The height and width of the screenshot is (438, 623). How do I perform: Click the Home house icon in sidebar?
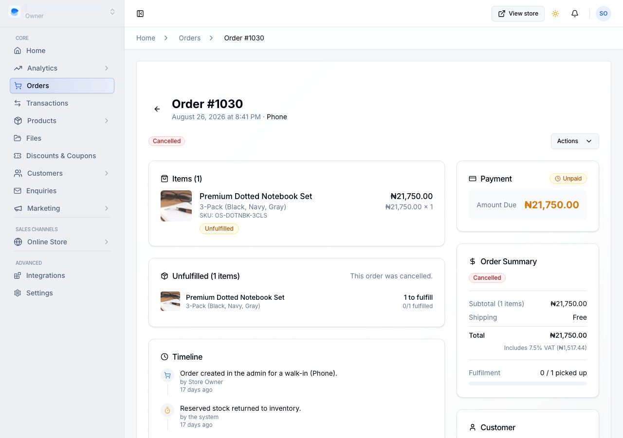coord(18,51)
